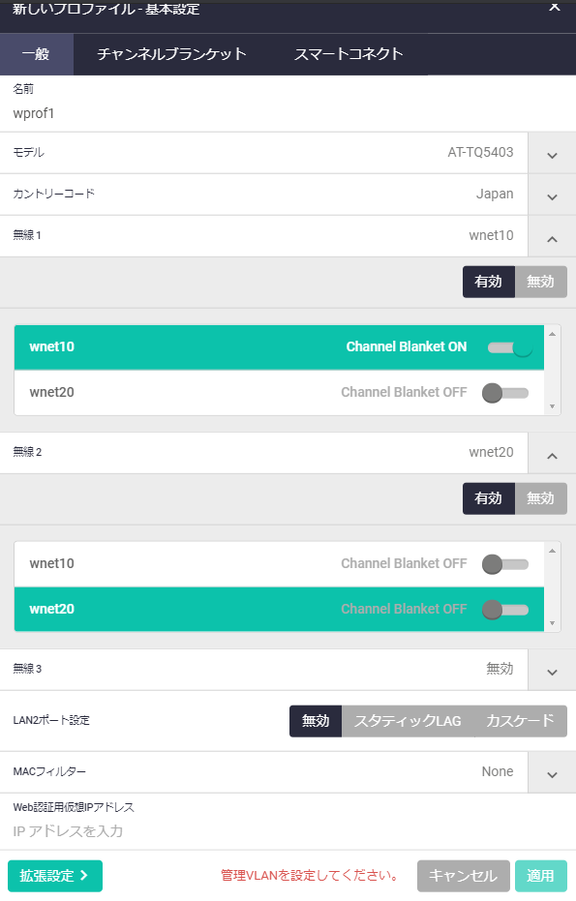The image size is (576, 901).
Task: Collapse the 無線2 section chevron
Action: [x=552, y=453]
